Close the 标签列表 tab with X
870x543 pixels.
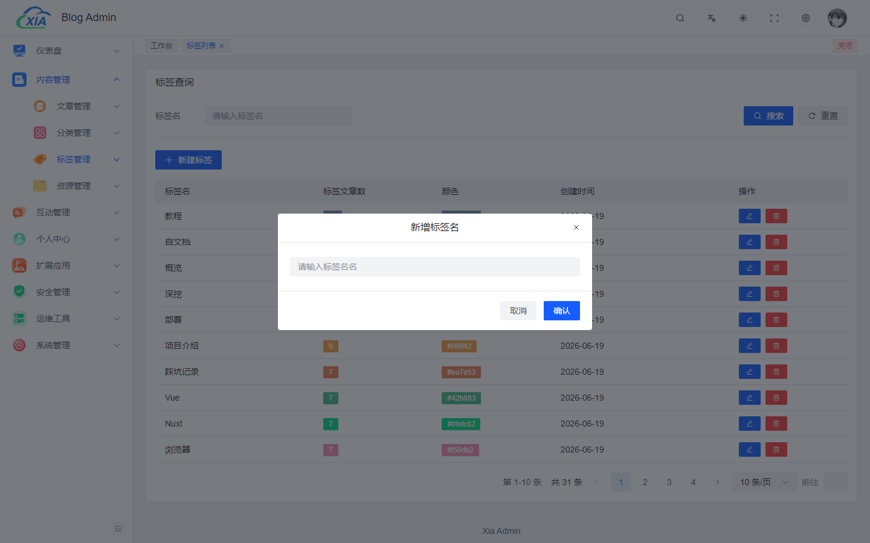[222, 46]
